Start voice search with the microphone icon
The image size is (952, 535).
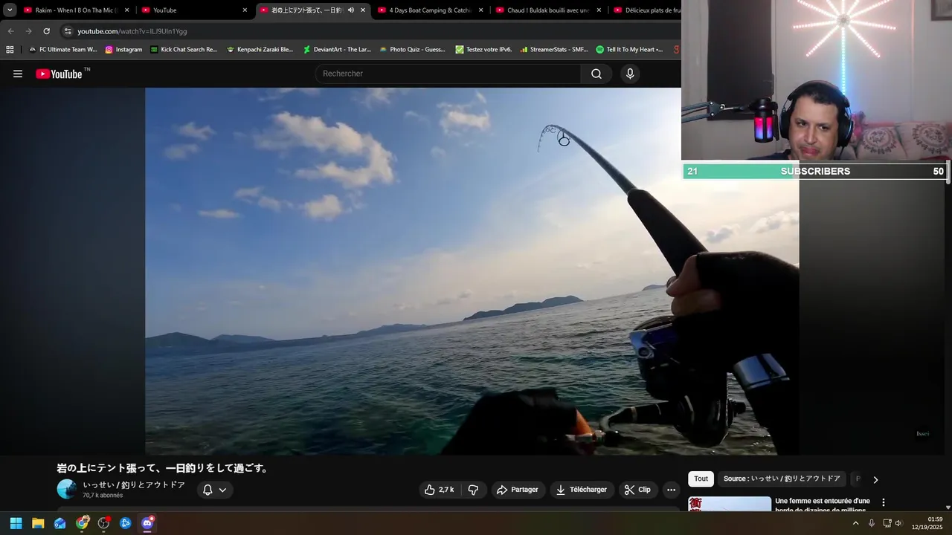click(x=630, y=74)
